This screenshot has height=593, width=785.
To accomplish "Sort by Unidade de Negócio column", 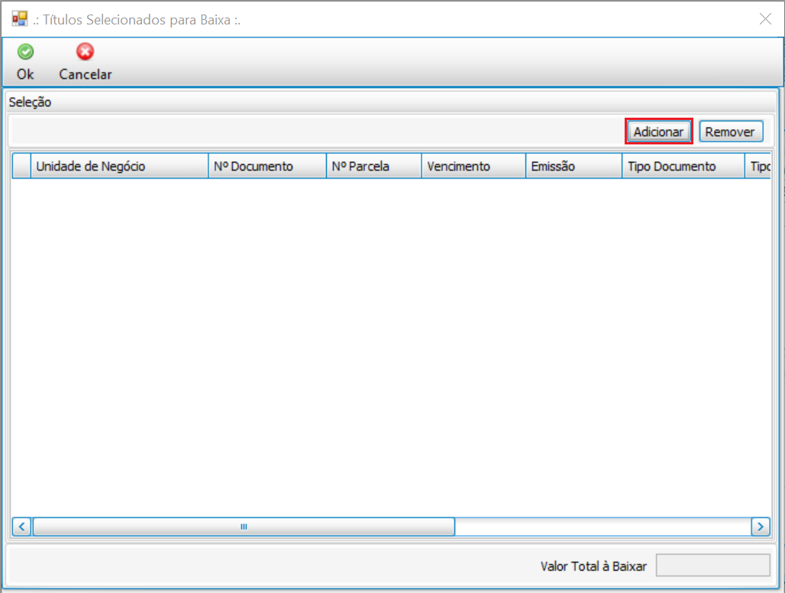I will (x=119, y=166).
